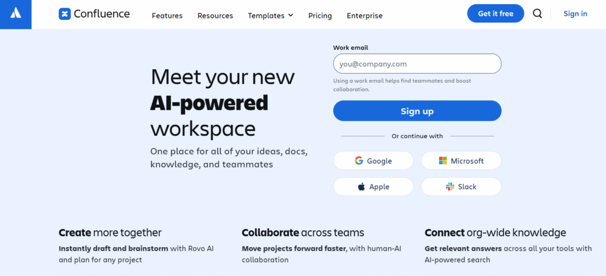Continue with the Google button
606x276 pixels.
pyautogui.click(x=373, y=161)
